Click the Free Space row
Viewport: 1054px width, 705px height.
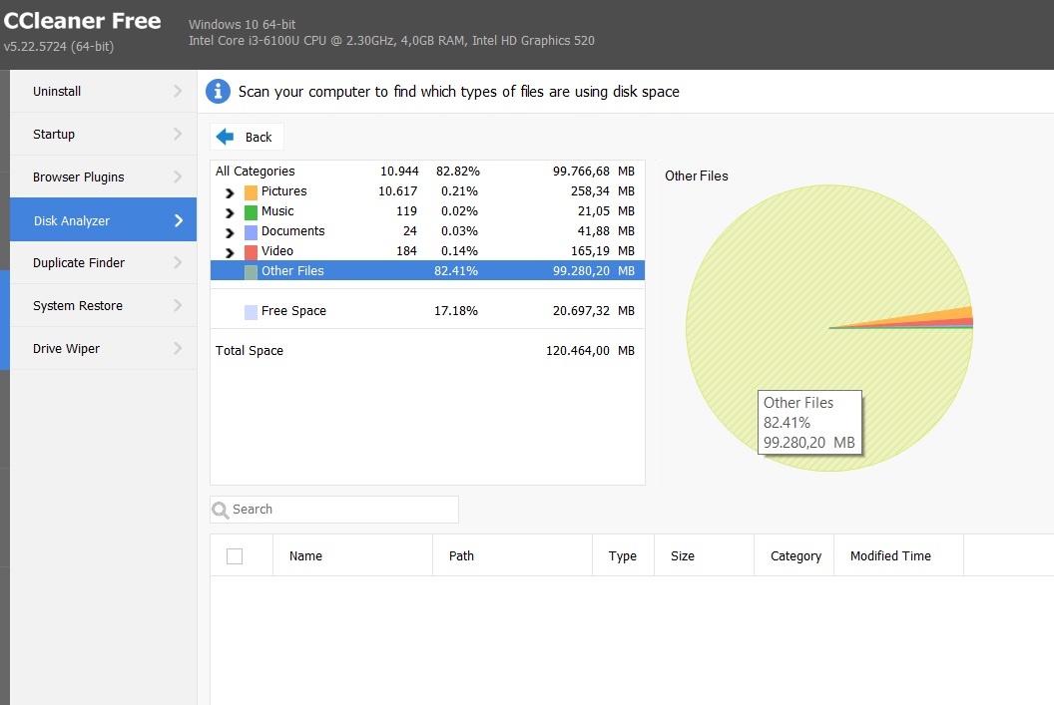click(x=427, y=310)
